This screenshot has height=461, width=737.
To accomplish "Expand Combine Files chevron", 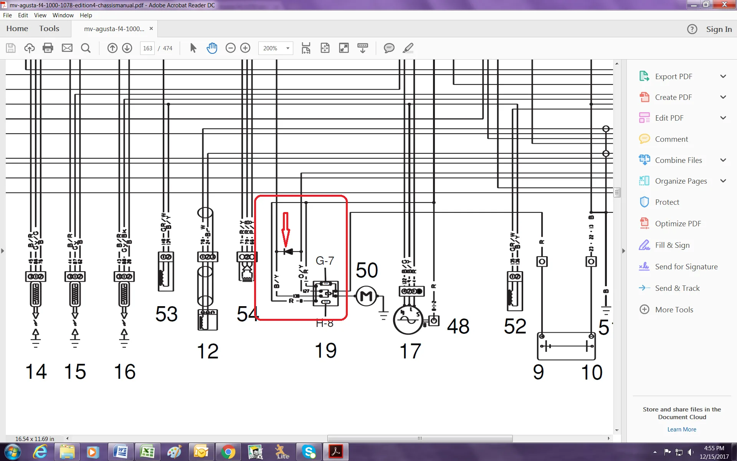I will pyautogui.click(x=723, y=160).
